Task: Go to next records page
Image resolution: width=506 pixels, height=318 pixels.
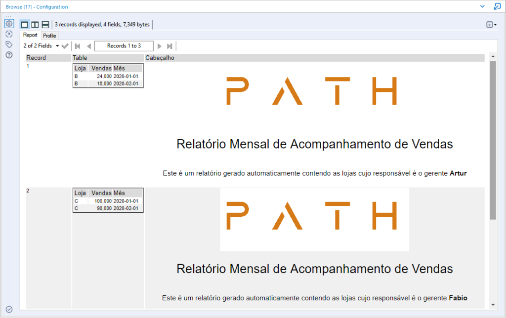Action: [159, 46]
